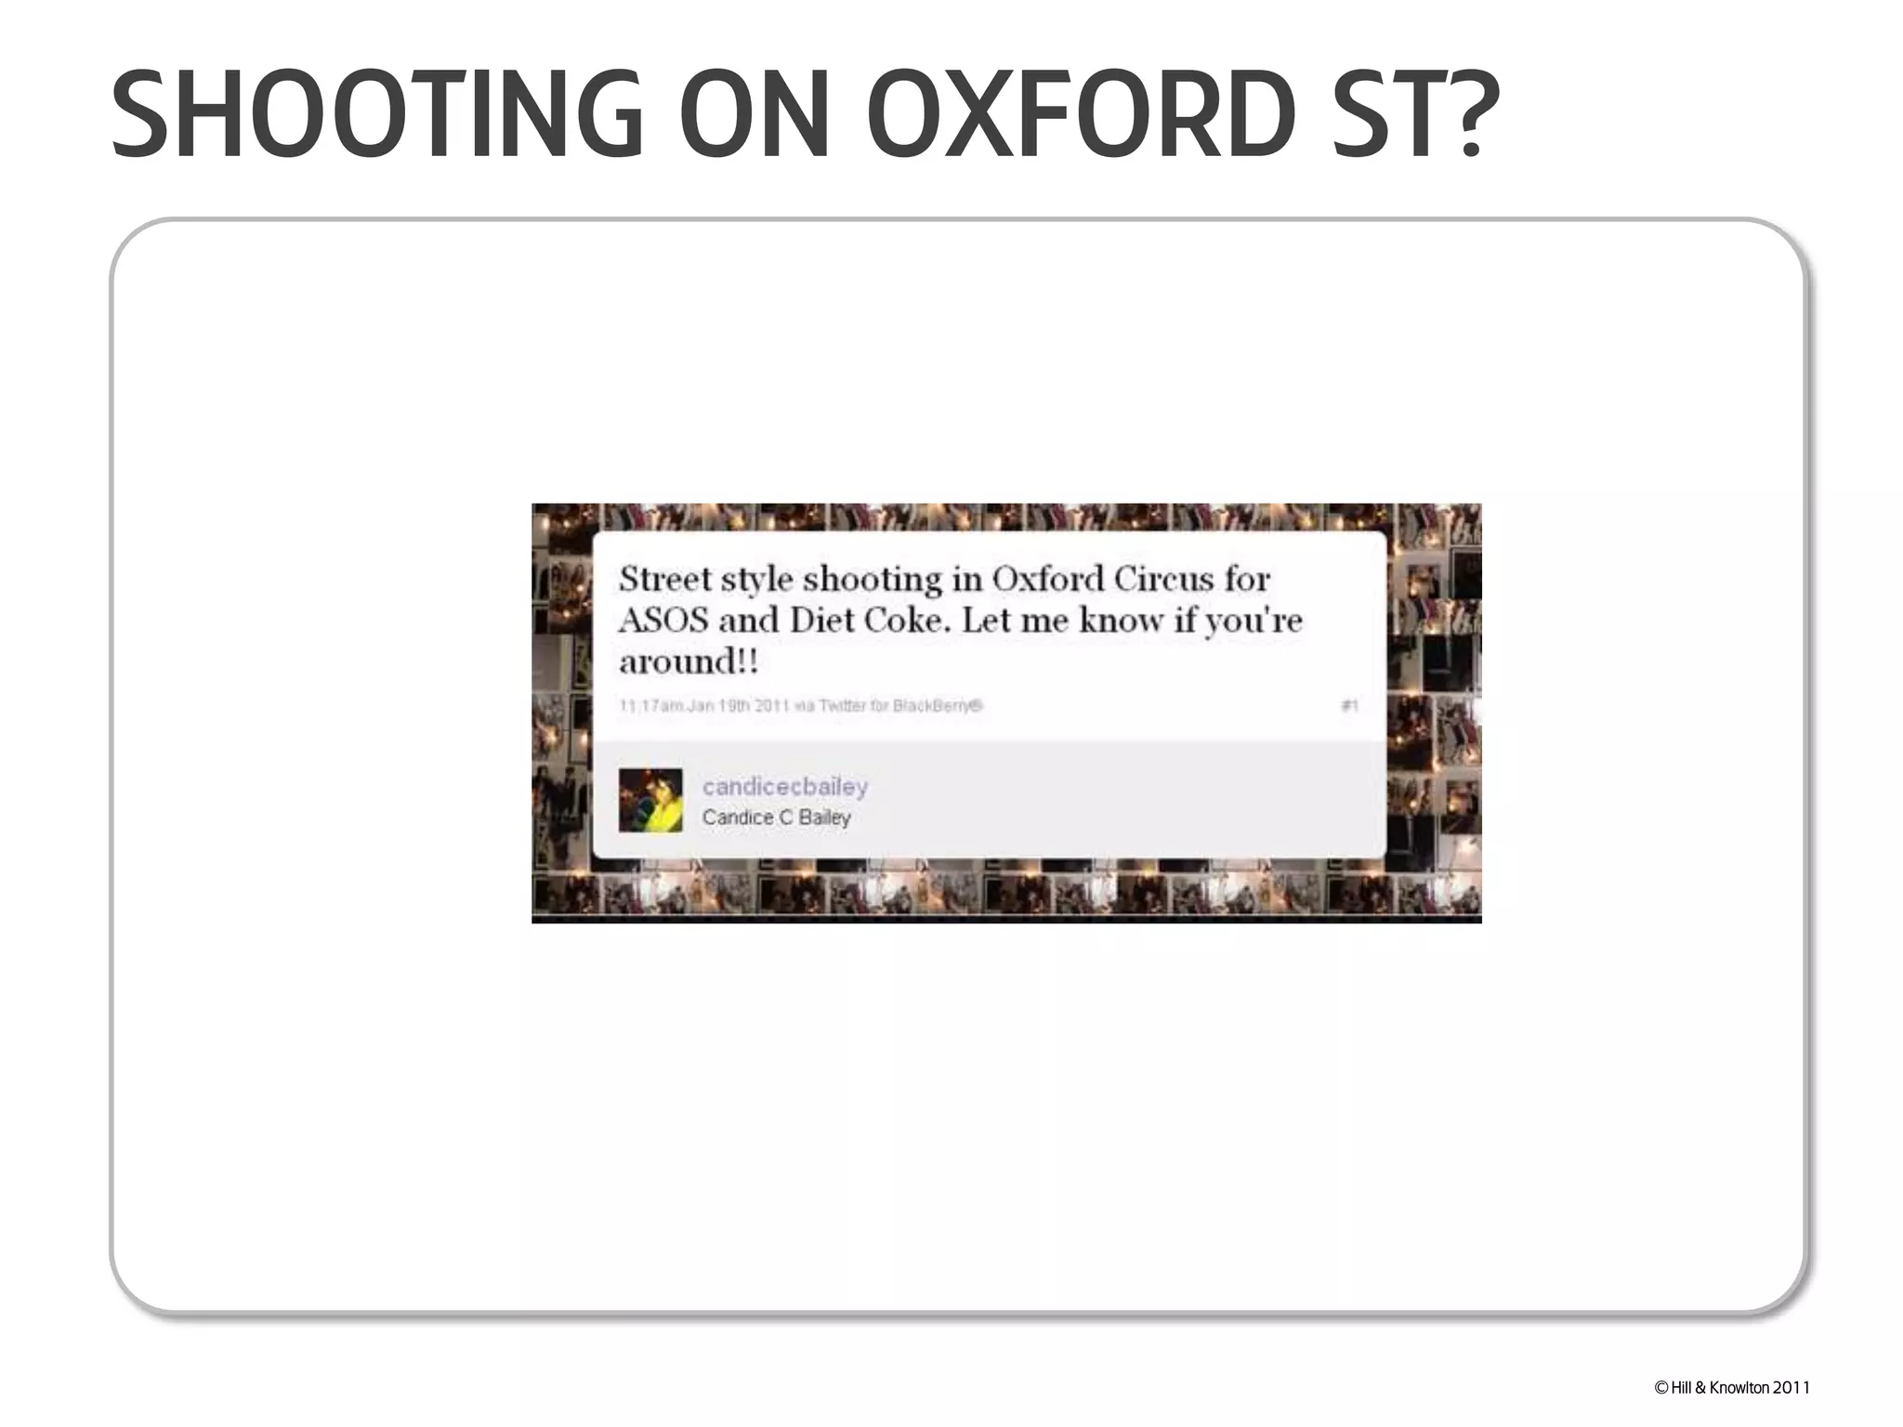1903x1427 pixels.
Task: Click the candicecbailey username link
Action: pyautogui.click(x=784, y=787)
